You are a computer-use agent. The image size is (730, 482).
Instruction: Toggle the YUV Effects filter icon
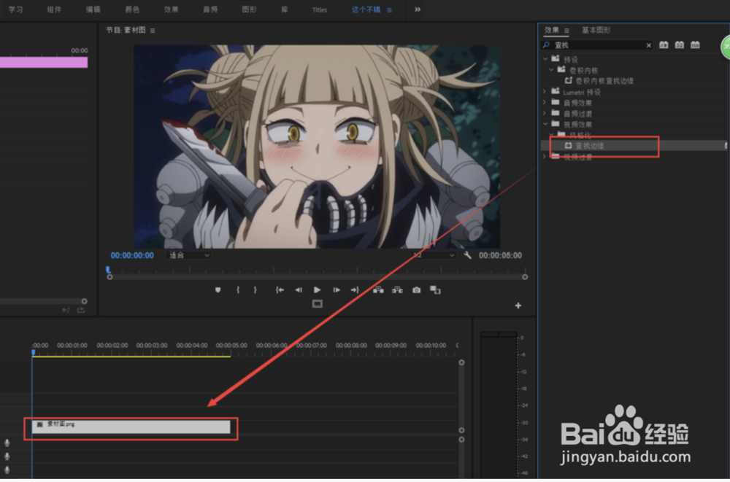coord(695,44)
